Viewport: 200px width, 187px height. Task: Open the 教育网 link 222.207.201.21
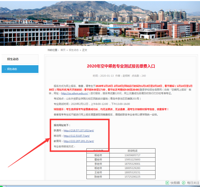(x=79, y=141)
